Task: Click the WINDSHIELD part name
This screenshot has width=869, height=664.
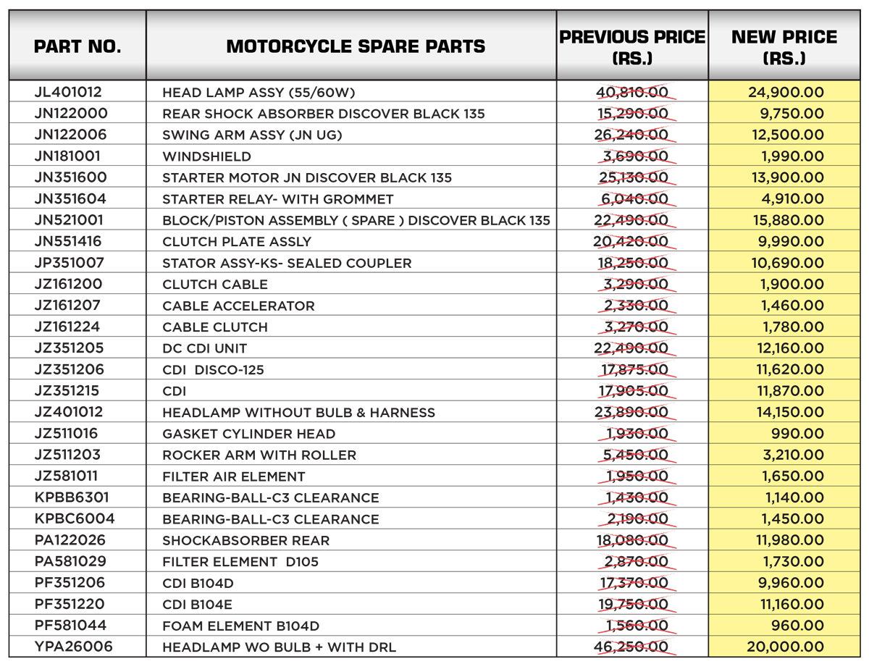Action: pos(207,156)
